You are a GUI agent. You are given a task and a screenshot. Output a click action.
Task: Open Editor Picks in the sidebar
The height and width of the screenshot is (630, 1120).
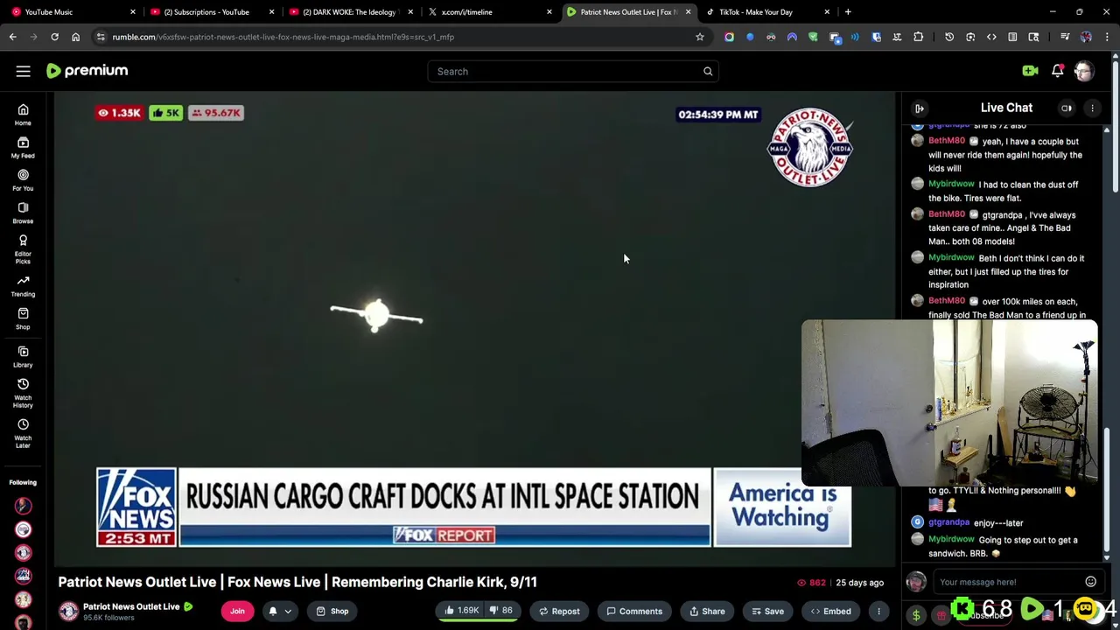point(23,249)
